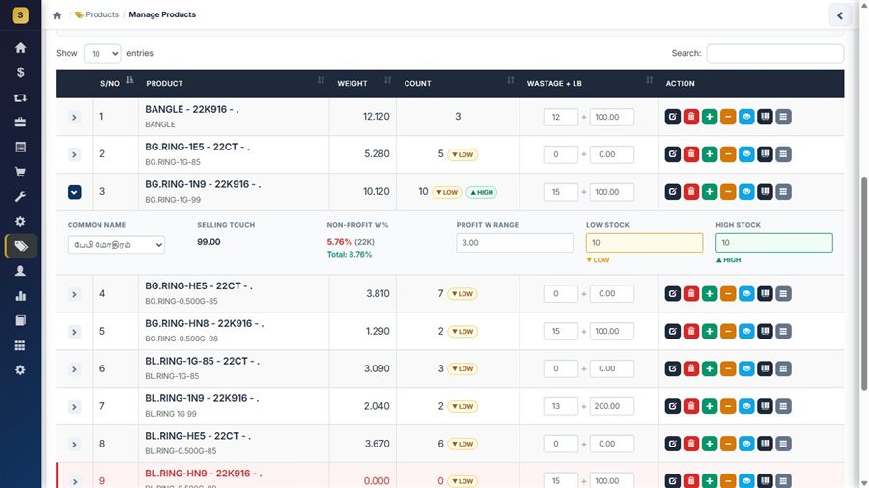Click the LOW badge in BG.RING-1E5 row
This screenshot has width=869, height=488.
tap(463, 155)
